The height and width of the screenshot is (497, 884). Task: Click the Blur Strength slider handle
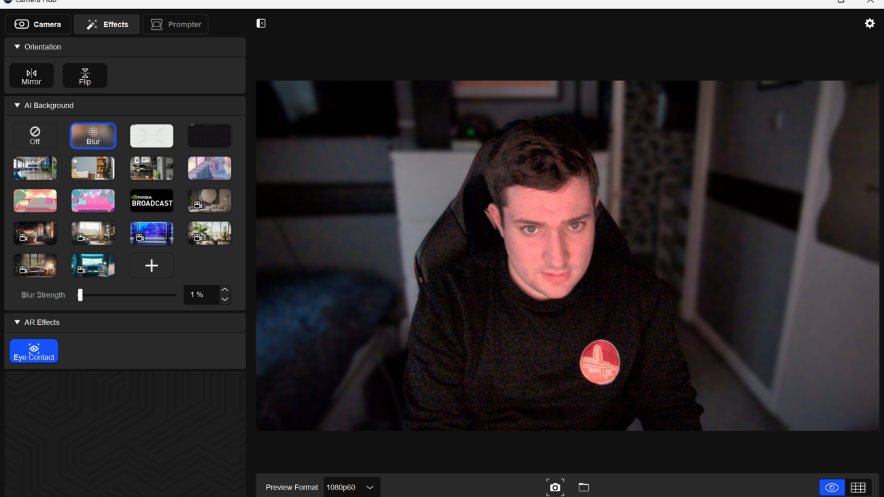(x=80, y=295)
